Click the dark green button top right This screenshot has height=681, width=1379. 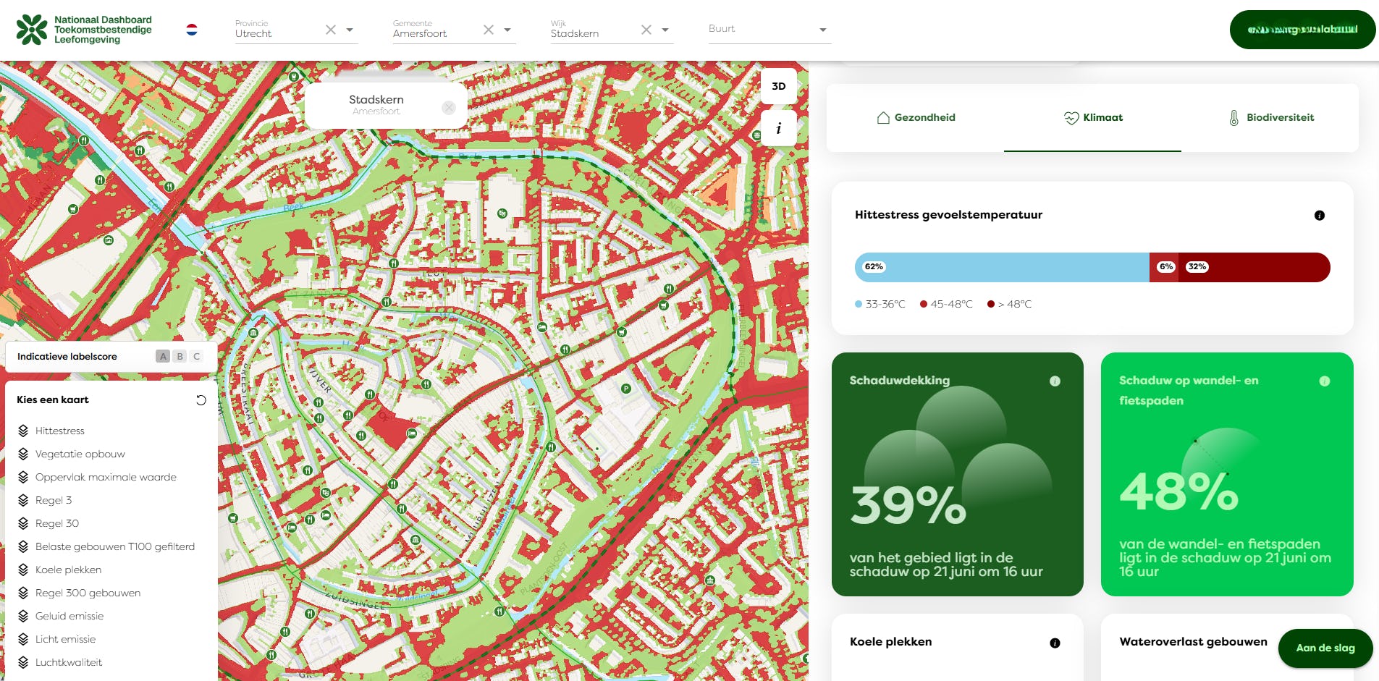click(1302, 30)
